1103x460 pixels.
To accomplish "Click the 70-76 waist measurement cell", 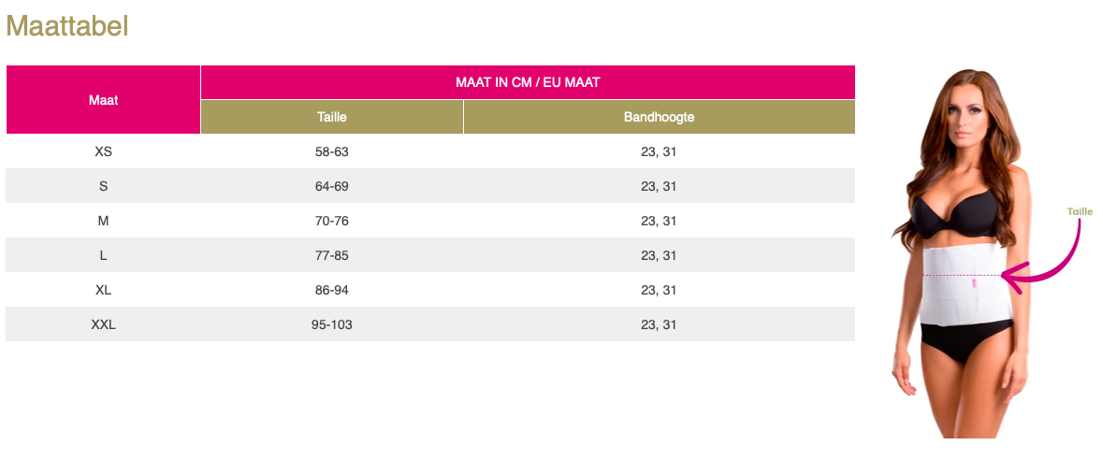I will click(x=332, y=221).
